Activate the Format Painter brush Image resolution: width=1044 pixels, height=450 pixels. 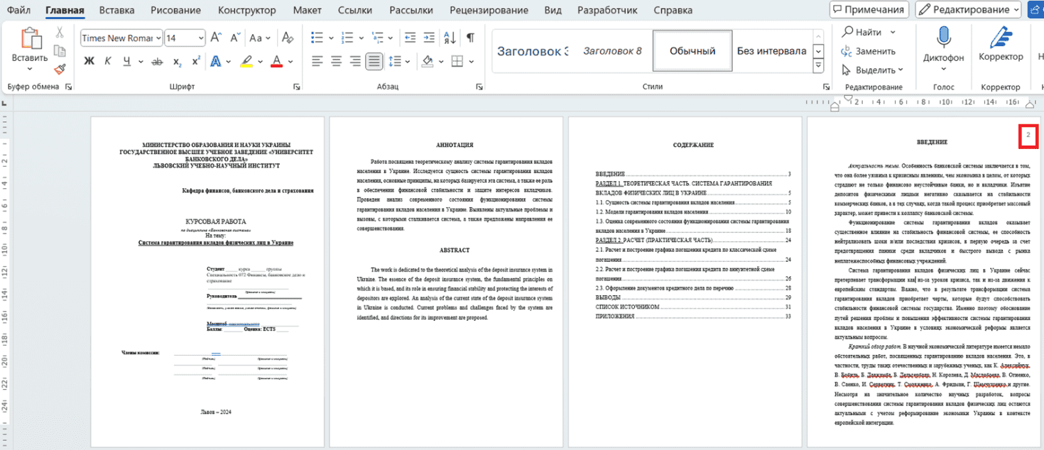click(x=60, y=70)
